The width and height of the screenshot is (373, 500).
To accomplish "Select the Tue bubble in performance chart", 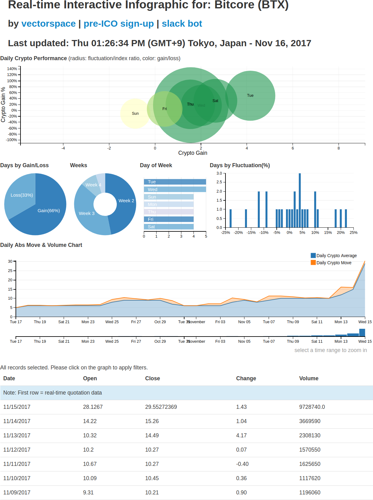I will 250,96.
